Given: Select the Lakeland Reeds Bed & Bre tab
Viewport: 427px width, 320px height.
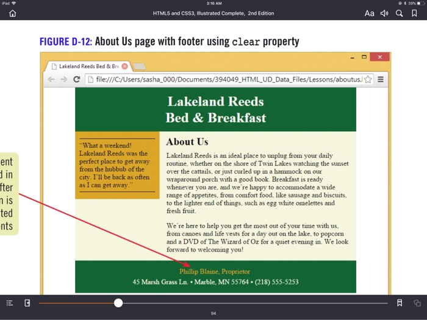Looking at the screenshot, I should [x=89, y=66].
